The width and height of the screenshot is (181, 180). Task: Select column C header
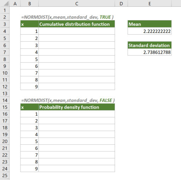[77, 4]
